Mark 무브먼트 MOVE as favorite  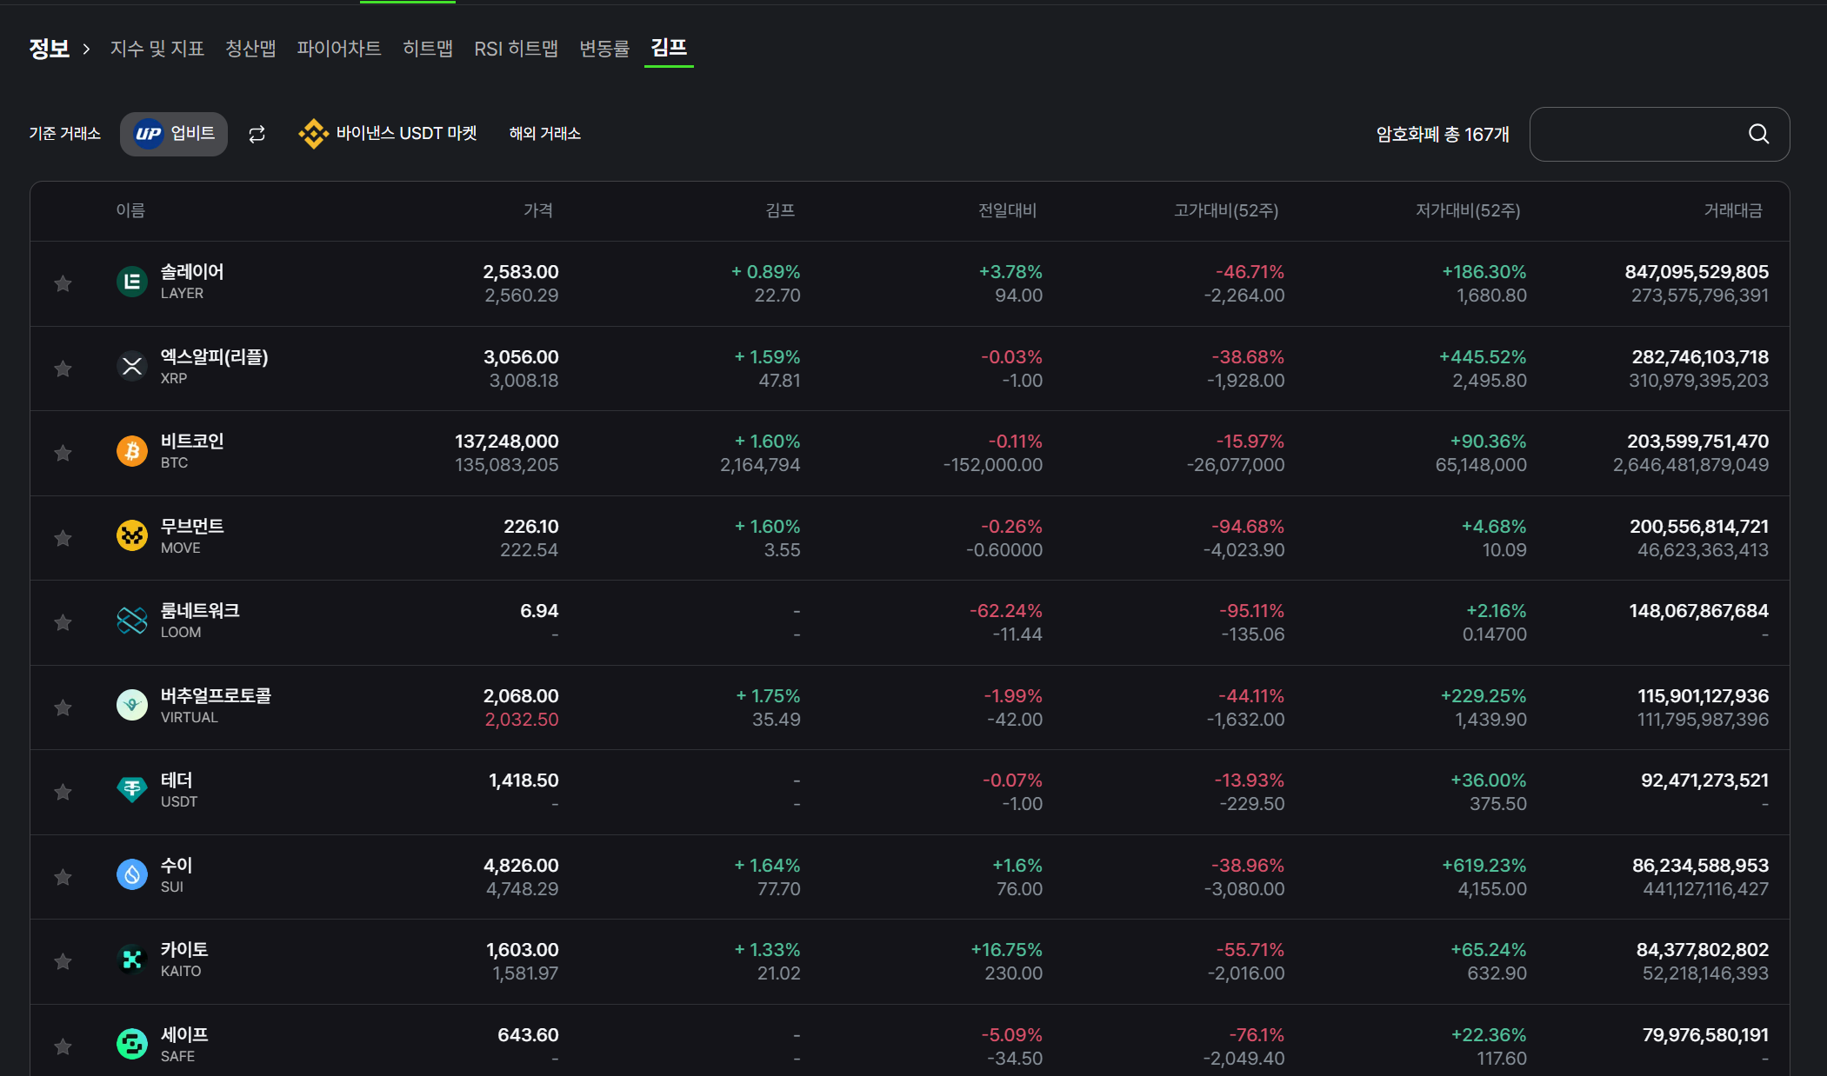63,538
